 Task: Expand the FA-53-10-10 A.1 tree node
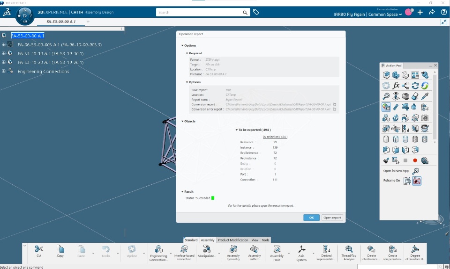[x=3, y=54]
